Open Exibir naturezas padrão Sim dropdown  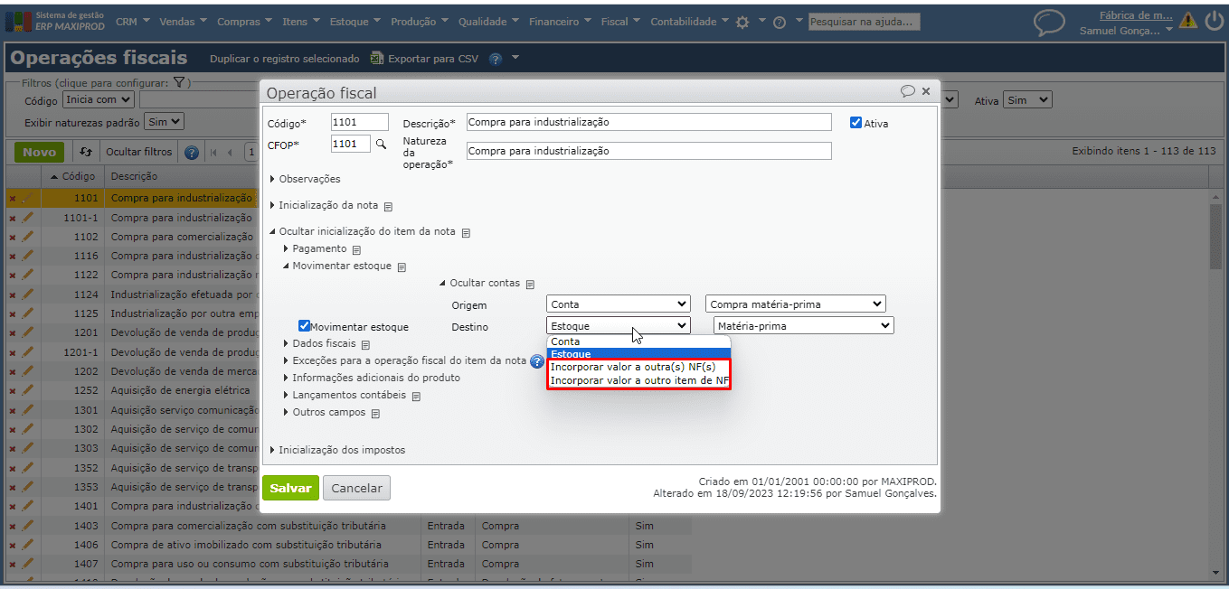tap(164, 121)
